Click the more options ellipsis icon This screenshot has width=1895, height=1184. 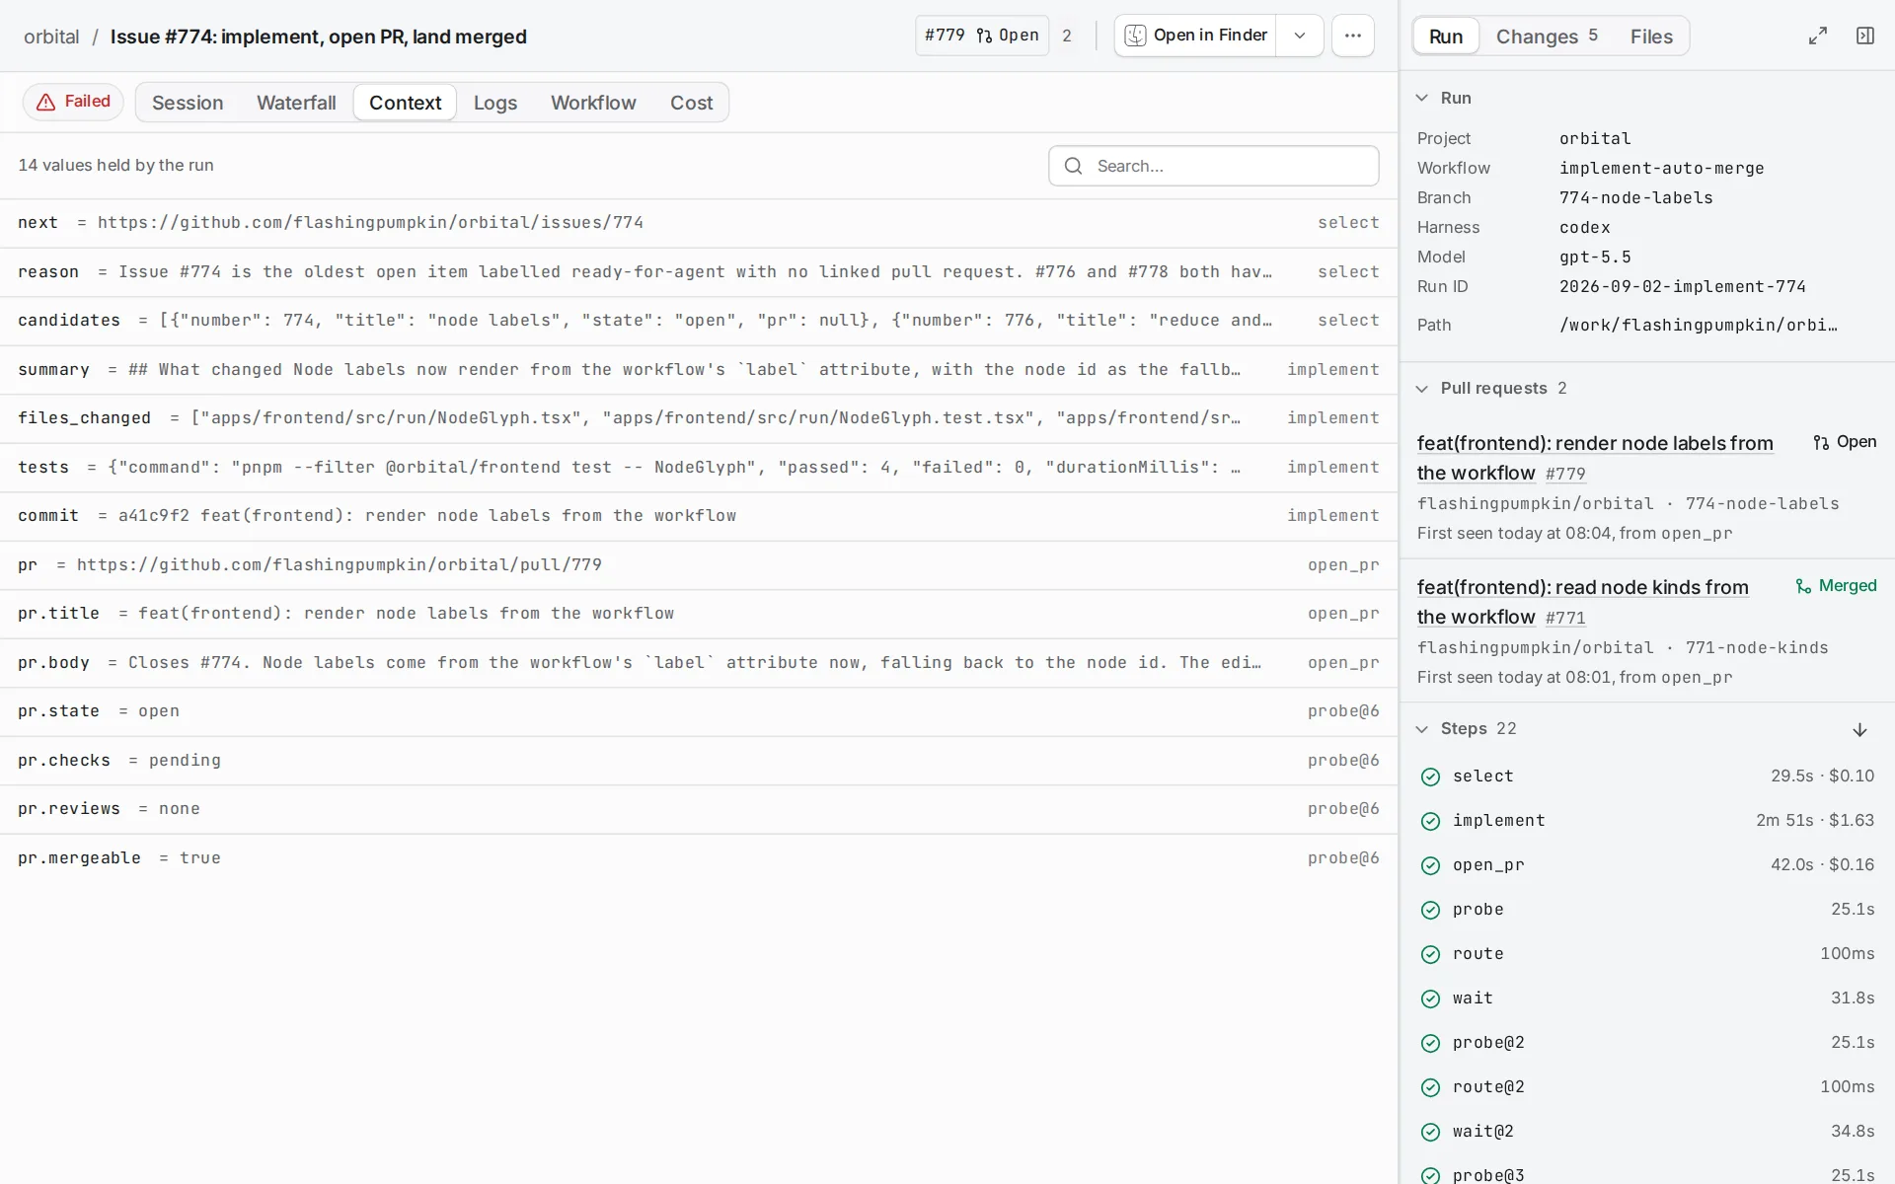(1352, 36)
